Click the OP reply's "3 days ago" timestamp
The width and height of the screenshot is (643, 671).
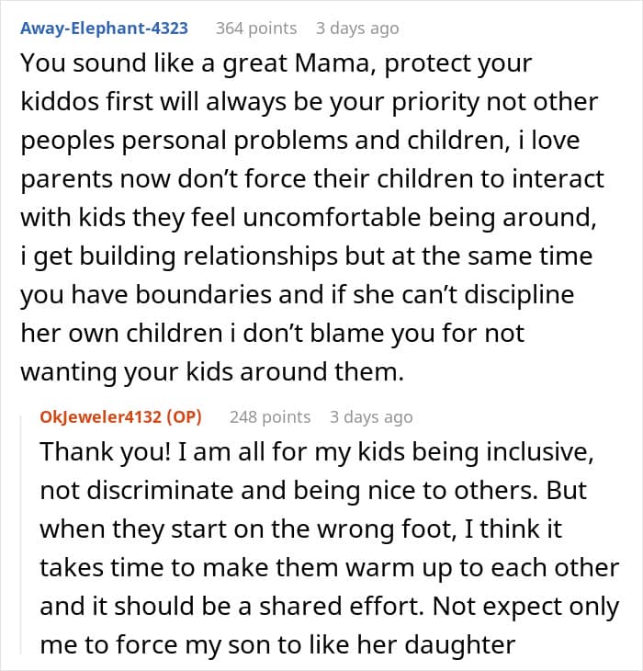click(371, 416)
